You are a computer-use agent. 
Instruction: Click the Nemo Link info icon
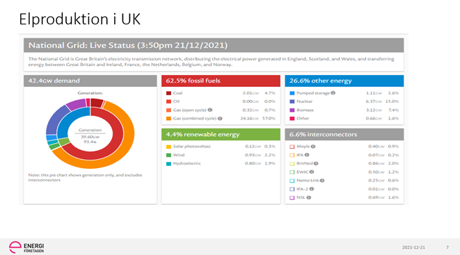tap(322, 181)
